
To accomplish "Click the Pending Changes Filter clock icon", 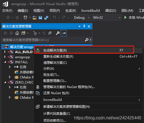I will (x=35, y=33).
